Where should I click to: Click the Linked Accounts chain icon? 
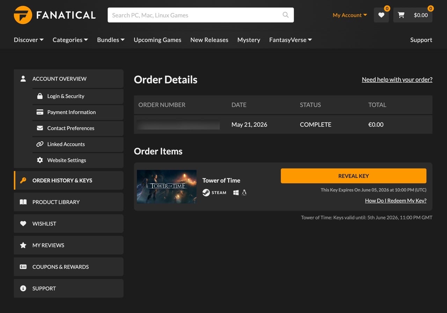click(40, 144)
